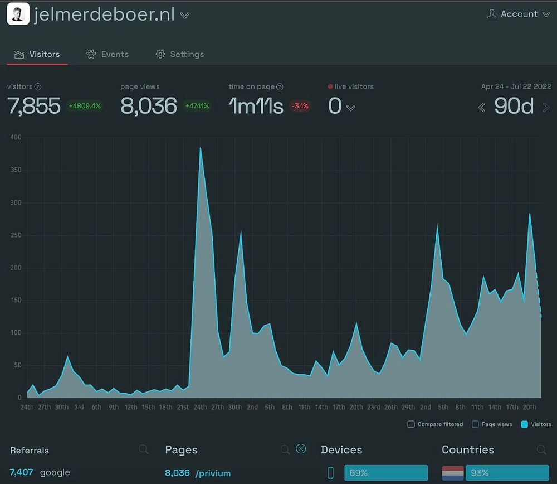The width and height of the screenshot is (557, 484).
Task: Click the +4741% page views change badge
Action: 197,106
